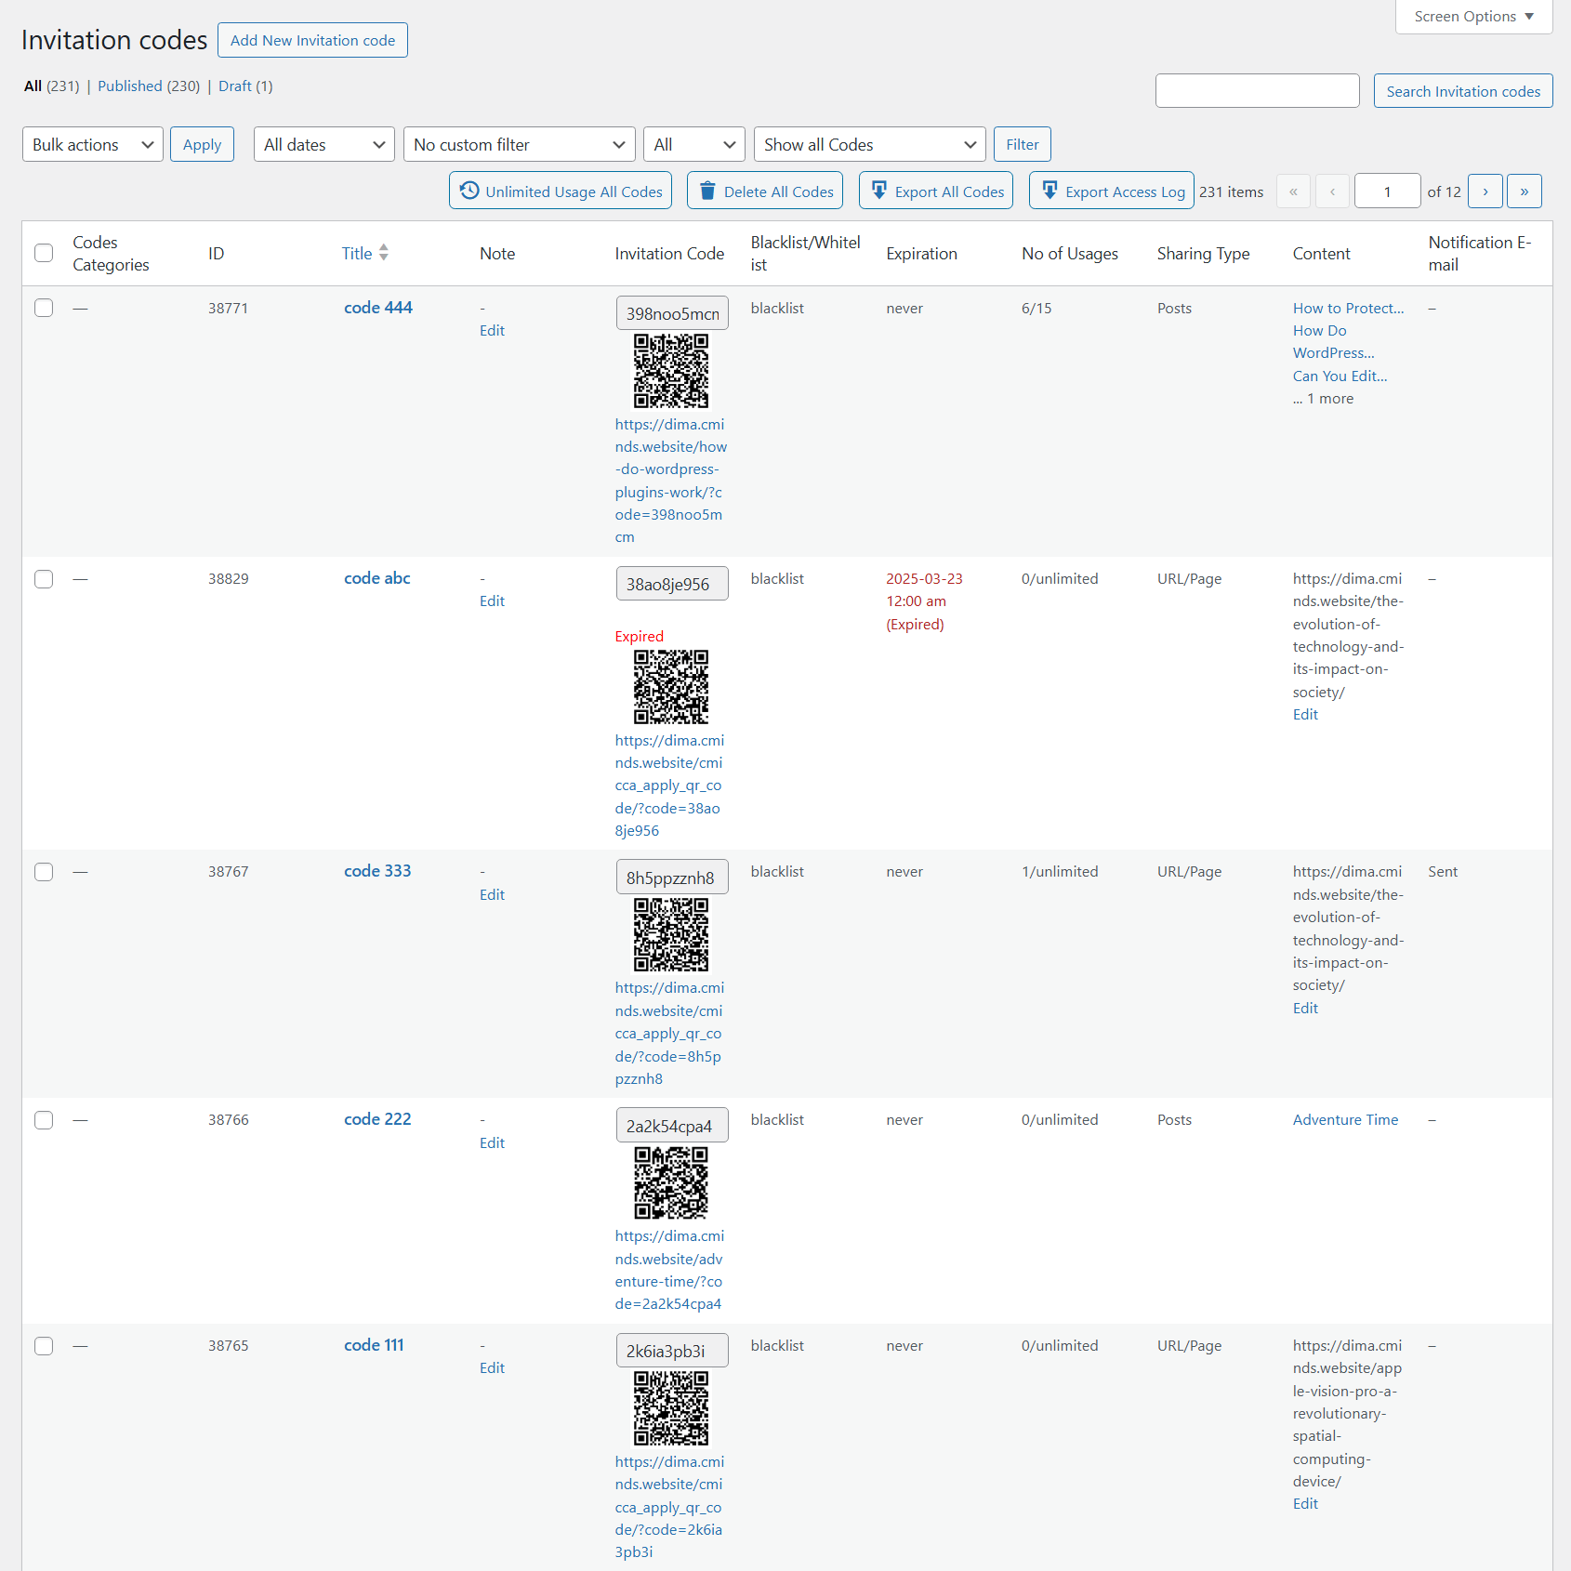1571x1571 pixels.
Task: Click the download icon on Export Access Log
Action: 1050,191
